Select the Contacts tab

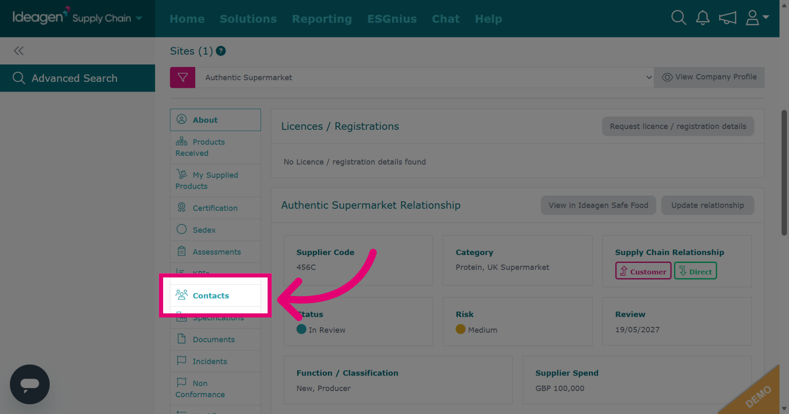(215, 296)
